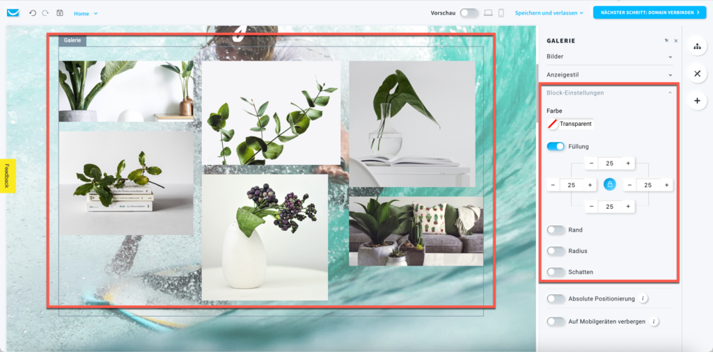Switch to desktop preview icon
713x352 pixels.
[x=488, y=13]
